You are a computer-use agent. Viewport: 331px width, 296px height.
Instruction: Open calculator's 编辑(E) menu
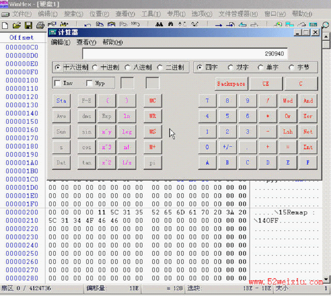pyautogui.click(x=61, y=42)
